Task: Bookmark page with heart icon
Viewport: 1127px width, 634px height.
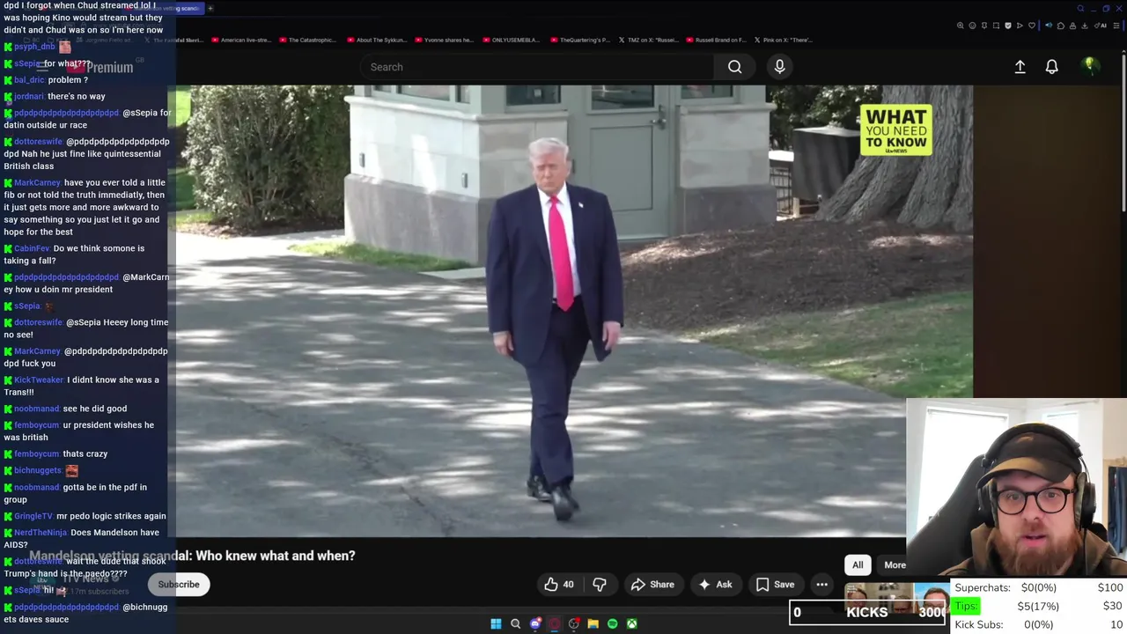Action: pyautogui.click(x=1032, y=26)
